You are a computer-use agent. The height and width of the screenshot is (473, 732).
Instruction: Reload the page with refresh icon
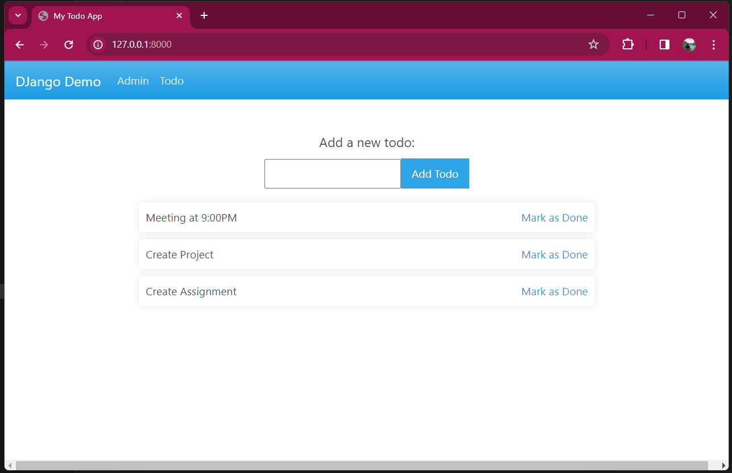click(x=69, y=44)
